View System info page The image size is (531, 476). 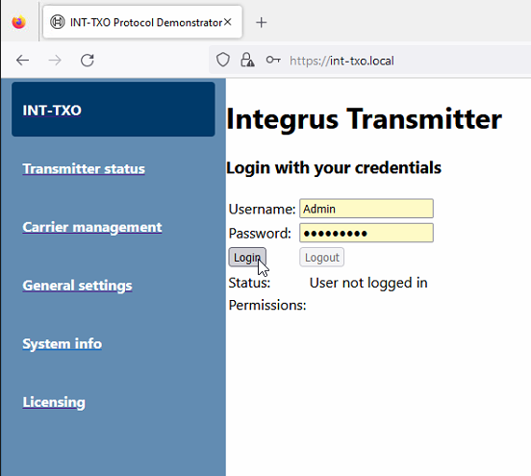pyautogui.click(x=62, y=343)
